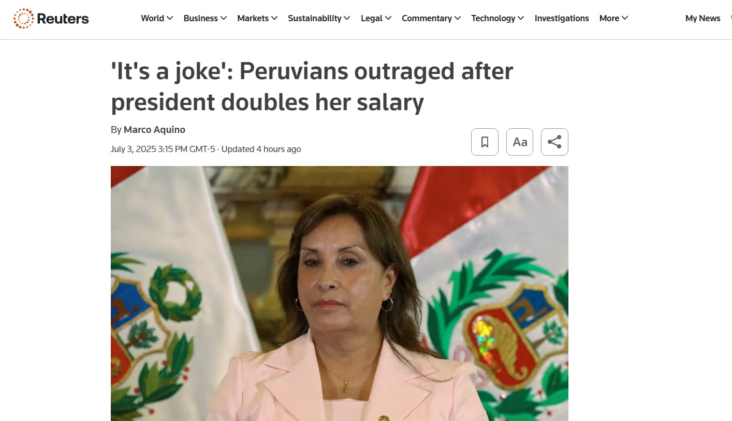Click the World nav label

[152, 18]
